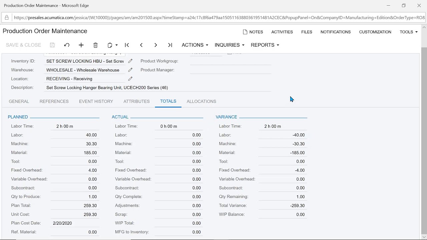Click the PLANNED section header
The height and width of the screenshot is (240, 427).
pyautogui.click(x=18, y=117)
